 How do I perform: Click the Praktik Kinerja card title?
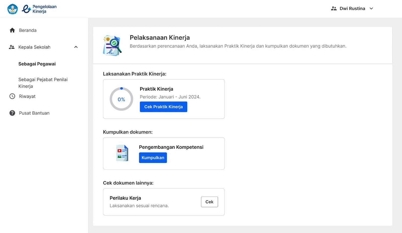157,89
